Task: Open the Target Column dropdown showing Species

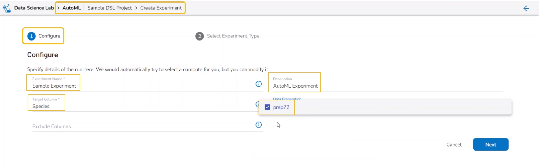Action: [142, 106]
